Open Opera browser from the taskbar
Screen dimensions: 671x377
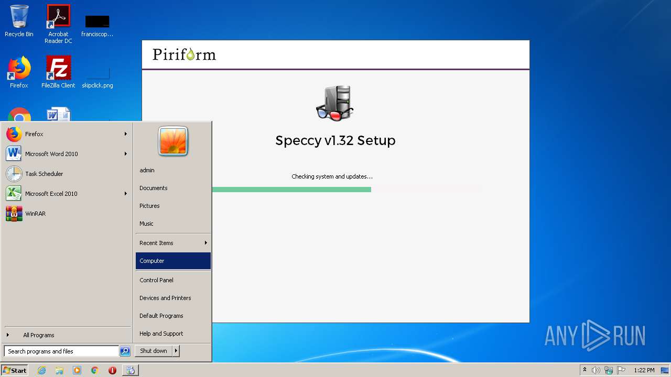pyautogui.click(x=112, y=370)
